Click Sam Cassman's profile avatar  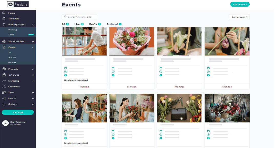[5, 123]
